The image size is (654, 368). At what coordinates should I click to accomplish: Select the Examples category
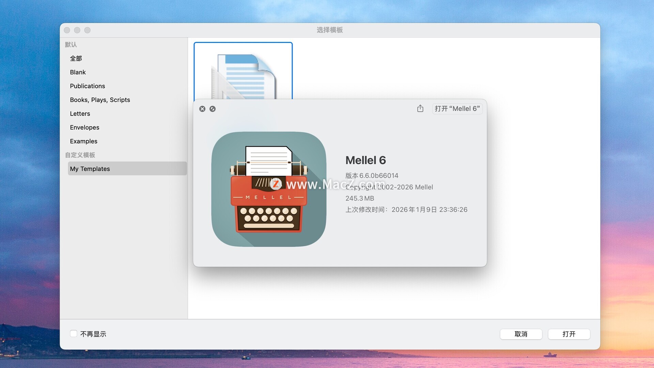pos(83,141)
